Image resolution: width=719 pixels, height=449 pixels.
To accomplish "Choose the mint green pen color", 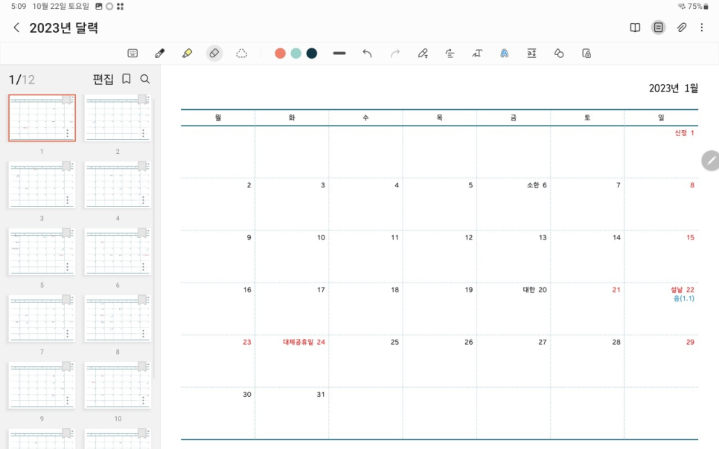I will 296,53.
